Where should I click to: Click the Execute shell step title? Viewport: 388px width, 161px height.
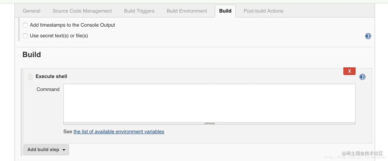[51, 76]
